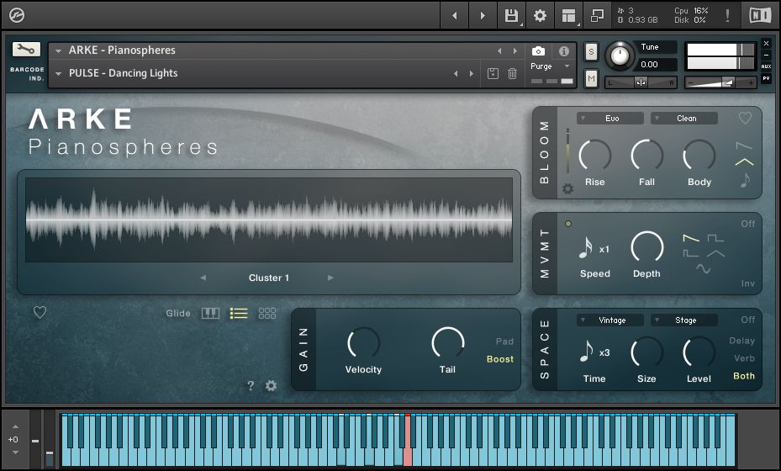Click the output volume slider

720,82
